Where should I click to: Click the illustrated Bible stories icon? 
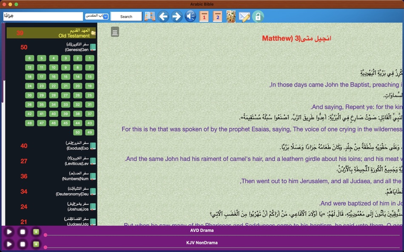[x=230, y=17]
